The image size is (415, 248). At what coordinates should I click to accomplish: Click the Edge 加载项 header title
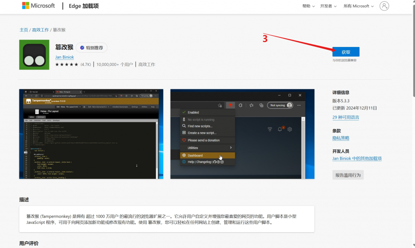(x=84, y=6)
